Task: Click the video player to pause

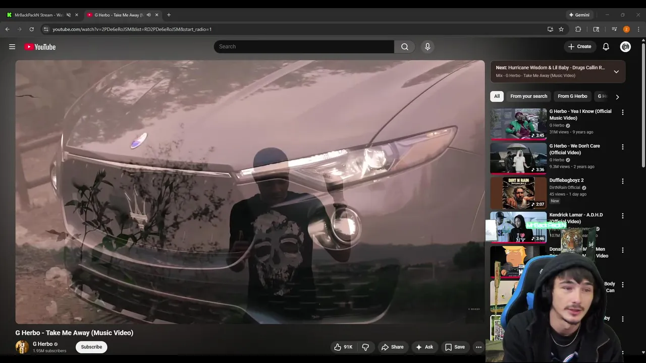Action: [x=250, y=192]
